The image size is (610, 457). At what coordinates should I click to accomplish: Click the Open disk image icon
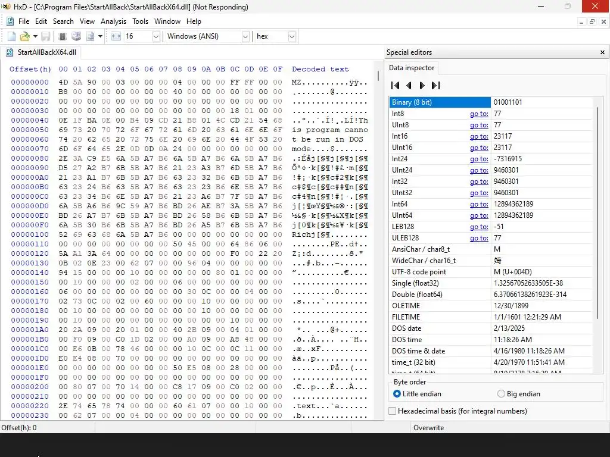(x=91, y=36)
